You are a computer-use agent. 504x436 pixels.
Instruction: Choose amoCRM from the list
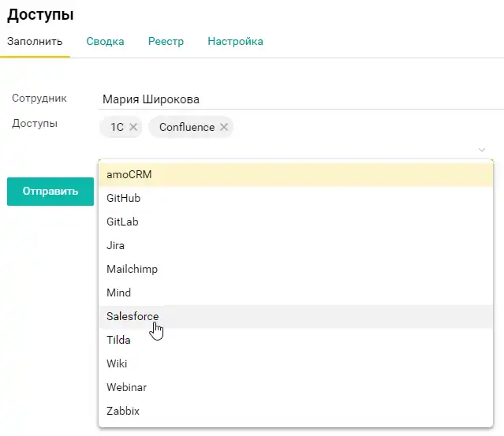[296, 174]
